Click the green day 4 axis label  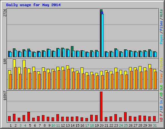[25, 125]
